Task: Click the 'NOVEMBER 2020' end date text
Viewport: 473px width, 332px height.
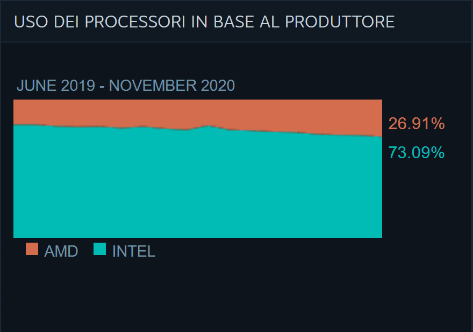Action: coord(172,86)
